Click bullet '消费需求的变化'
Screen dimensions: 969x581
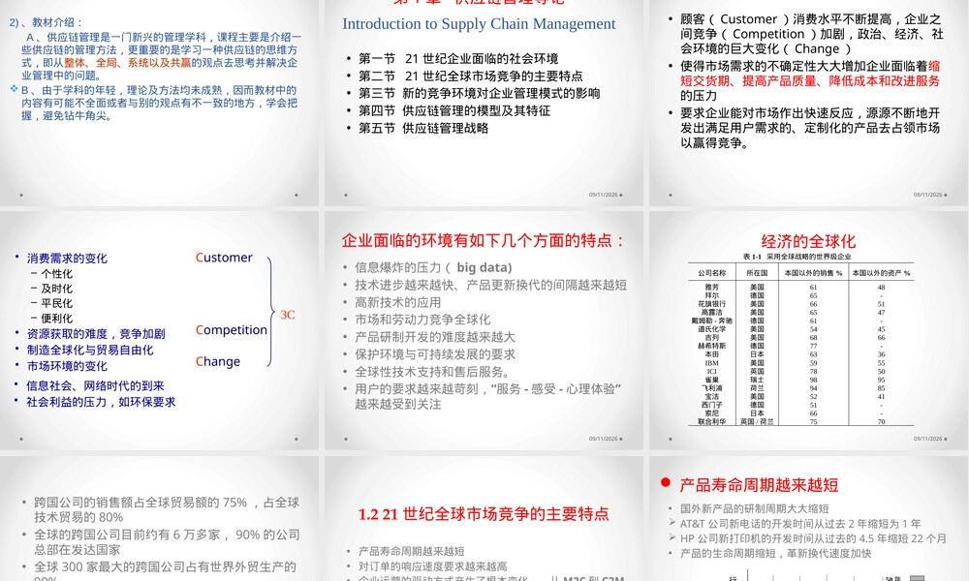pos(67,259)
